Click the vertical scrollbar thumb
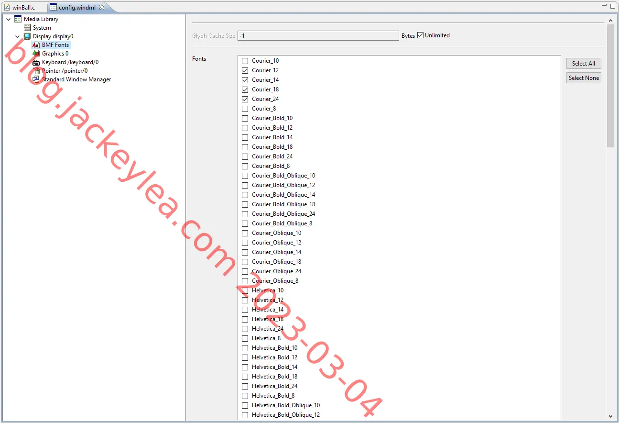The image size is (619, 423). [610, 86]
